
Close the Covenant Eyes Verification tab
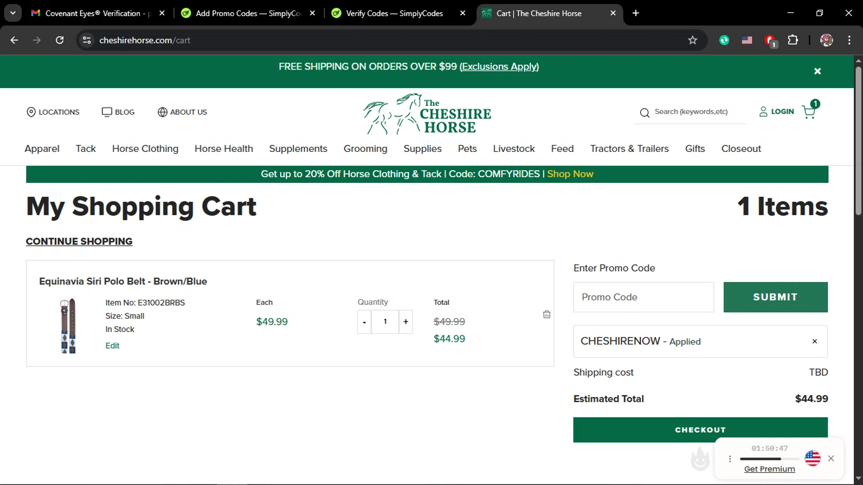(162, 13)
